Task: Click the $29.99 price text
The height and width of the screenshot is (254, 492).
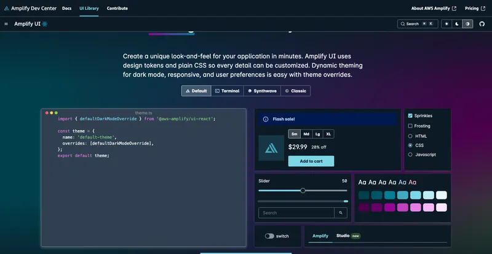Action: (298, 147)
